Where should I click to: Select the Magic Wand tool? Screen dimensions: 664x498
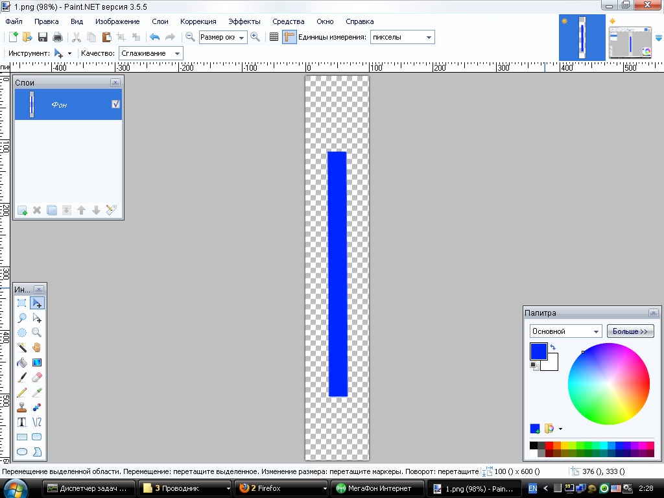coord(21,348)
